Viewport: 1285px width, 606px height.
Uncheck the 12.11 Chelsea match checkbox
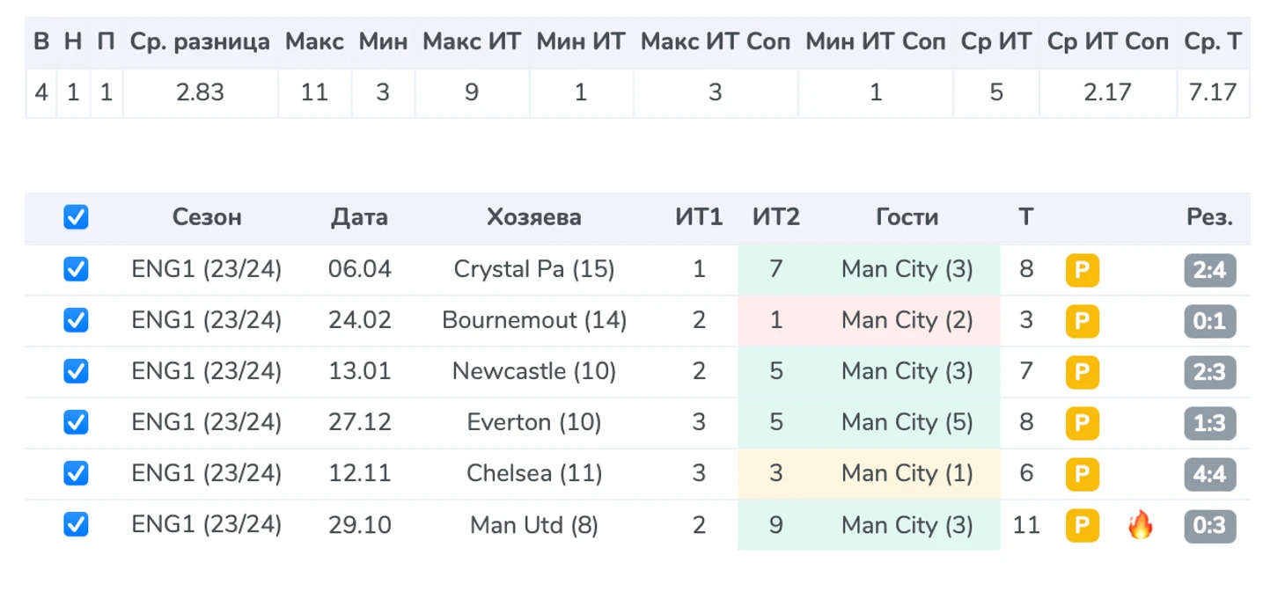click(76, 473)
